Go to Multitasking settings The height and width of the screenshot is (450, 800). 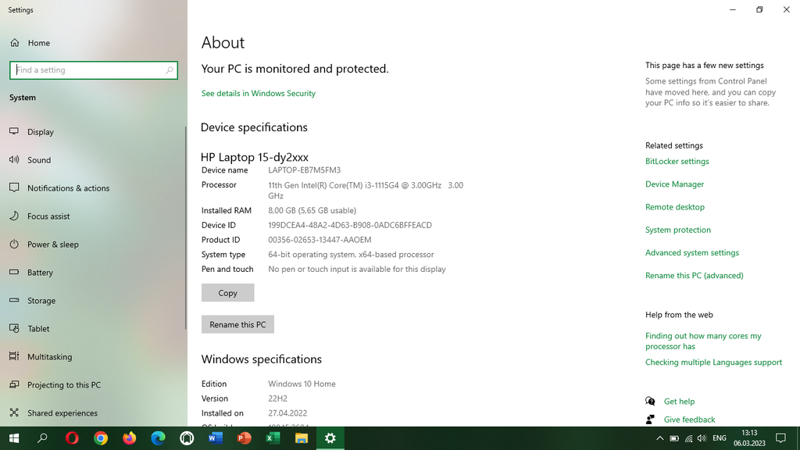pyautogui.click(x=50, y=356)
